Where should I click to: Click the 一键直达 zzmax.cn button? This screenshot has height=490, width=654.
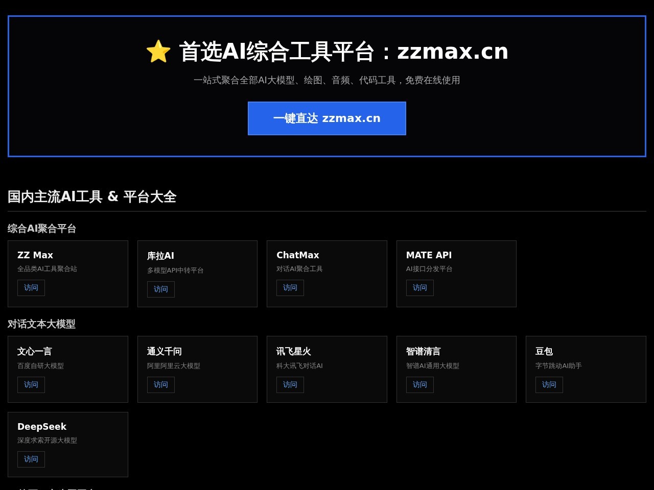[x=327, y=118]
